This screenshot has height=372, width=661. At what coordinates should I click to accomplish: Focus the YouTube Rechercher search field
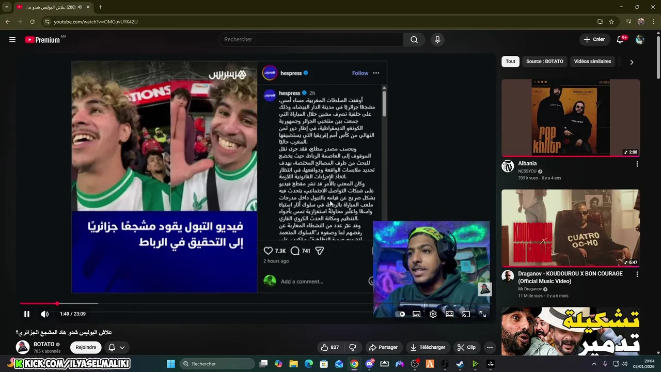coord(311,40)
